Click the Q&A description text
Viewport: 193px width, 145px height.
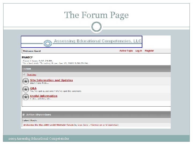[x=56, y=91]
